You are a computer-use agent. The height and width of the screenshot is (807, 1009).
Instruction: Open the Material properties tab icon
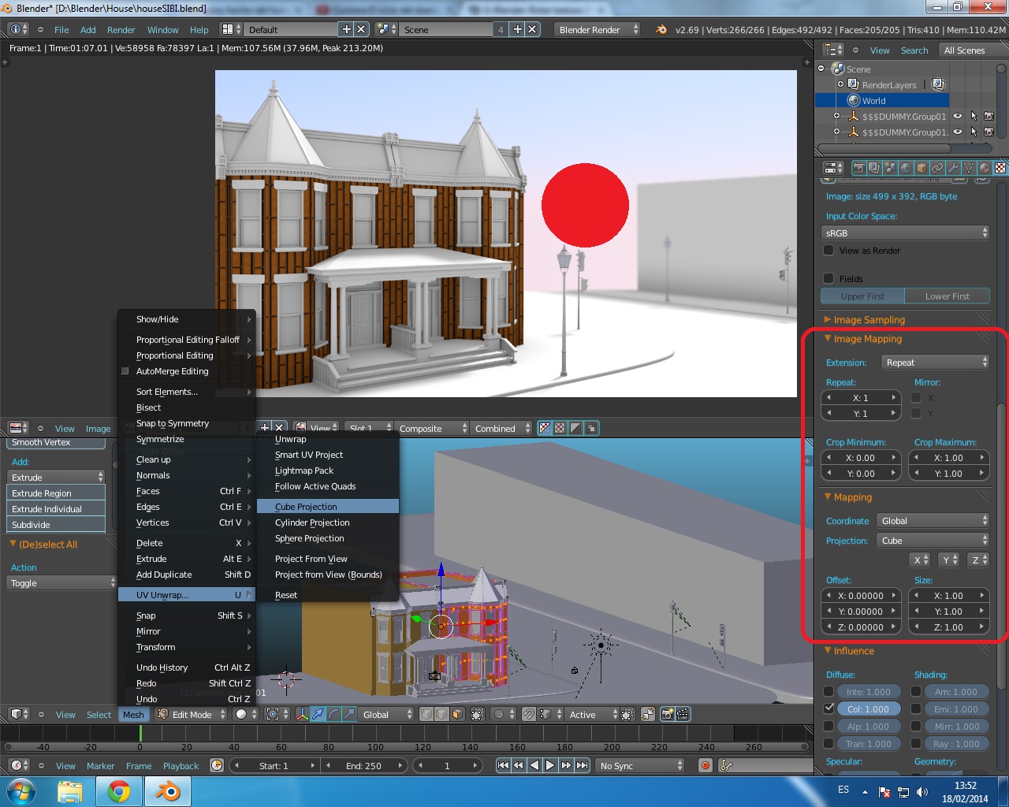(x=985, y=168)
